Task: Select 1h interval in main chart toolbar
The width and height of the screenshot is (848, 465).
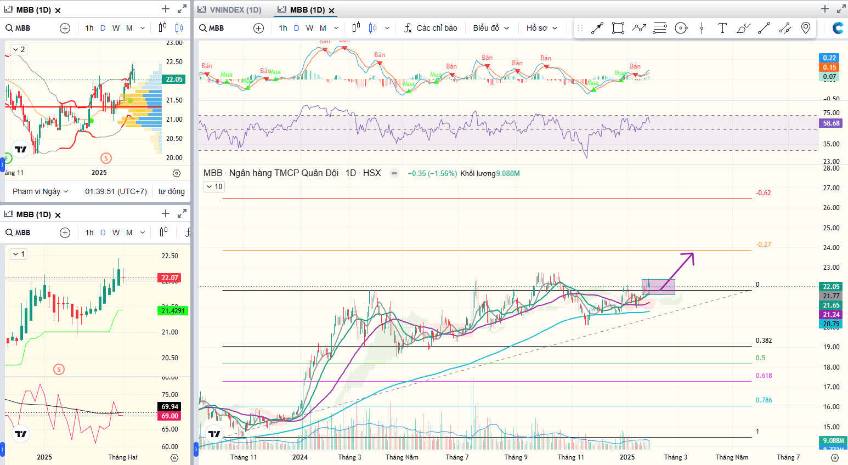Action: (283, 28)
